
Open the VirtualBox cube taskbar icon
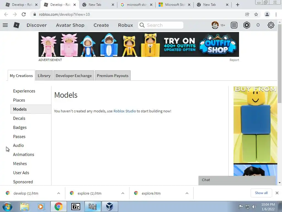[110, 206]
